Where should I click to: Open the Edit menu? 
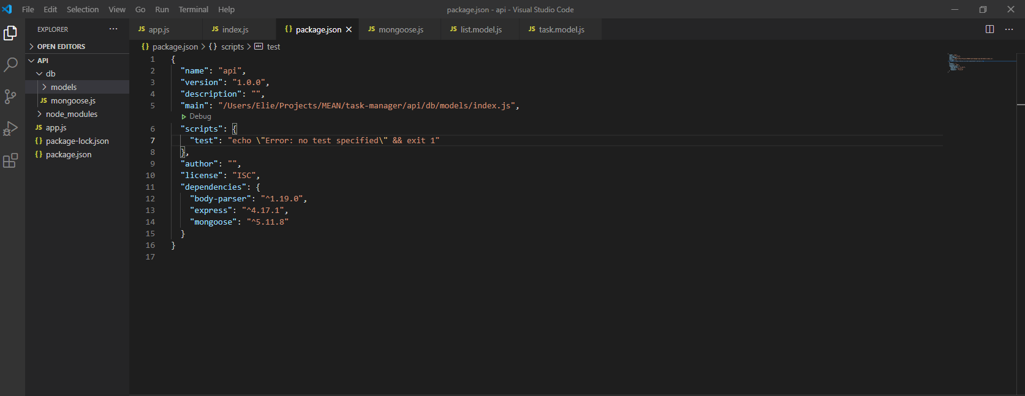[50, 9]
